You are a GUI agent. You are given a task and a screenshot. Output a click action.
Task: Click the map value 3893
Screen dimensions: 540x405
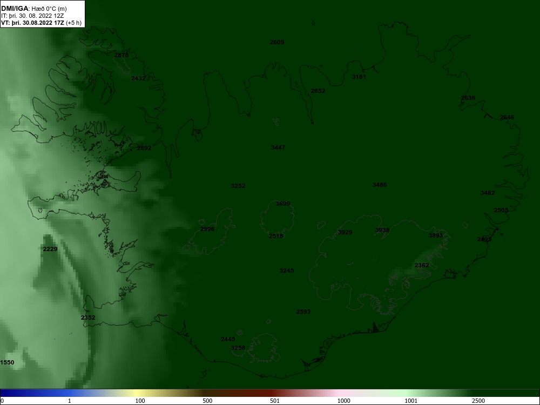point(436,235)
